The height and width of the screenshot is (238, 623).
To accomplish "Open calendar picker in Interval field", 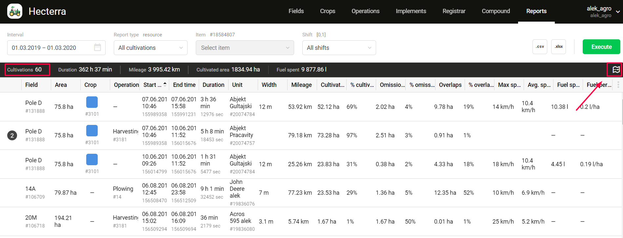I will click(97, 48).
